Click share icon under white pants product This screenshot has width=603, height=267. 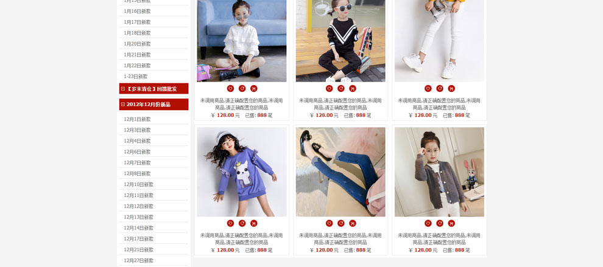[440, 88]
